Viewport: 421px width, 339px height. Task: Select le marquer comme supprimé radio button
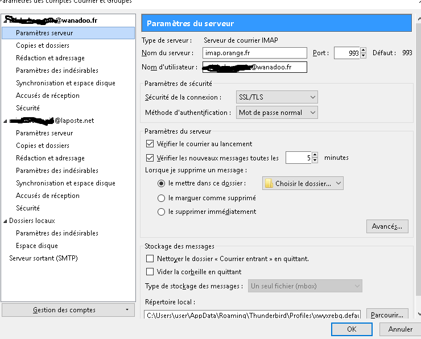(161, 198)
